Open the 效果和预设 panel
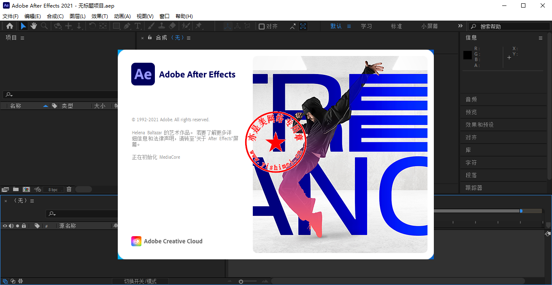The image size is (552, 285). click(x=479, y=125)
